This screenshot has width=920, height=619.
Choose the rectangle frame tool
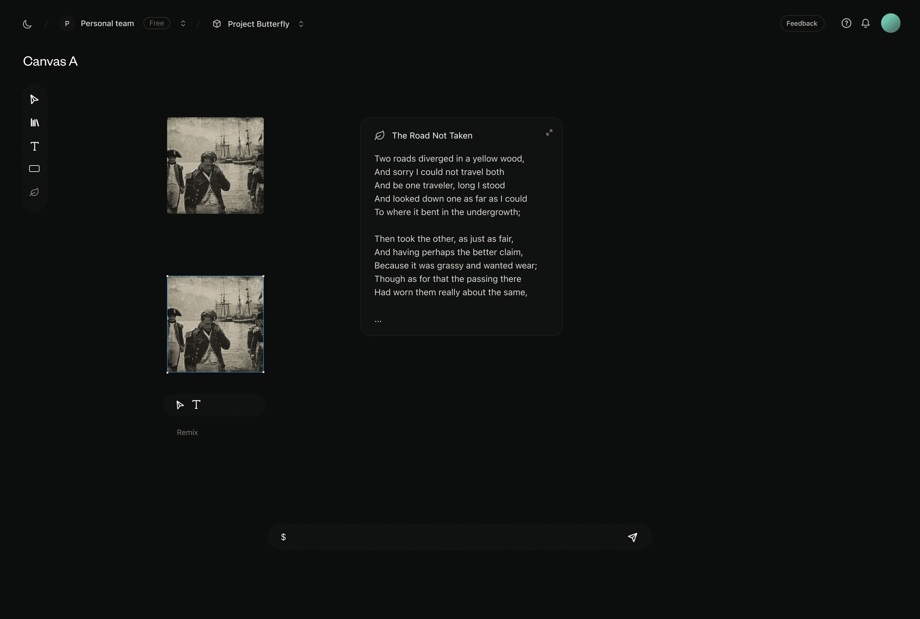(x=34, y=169)
